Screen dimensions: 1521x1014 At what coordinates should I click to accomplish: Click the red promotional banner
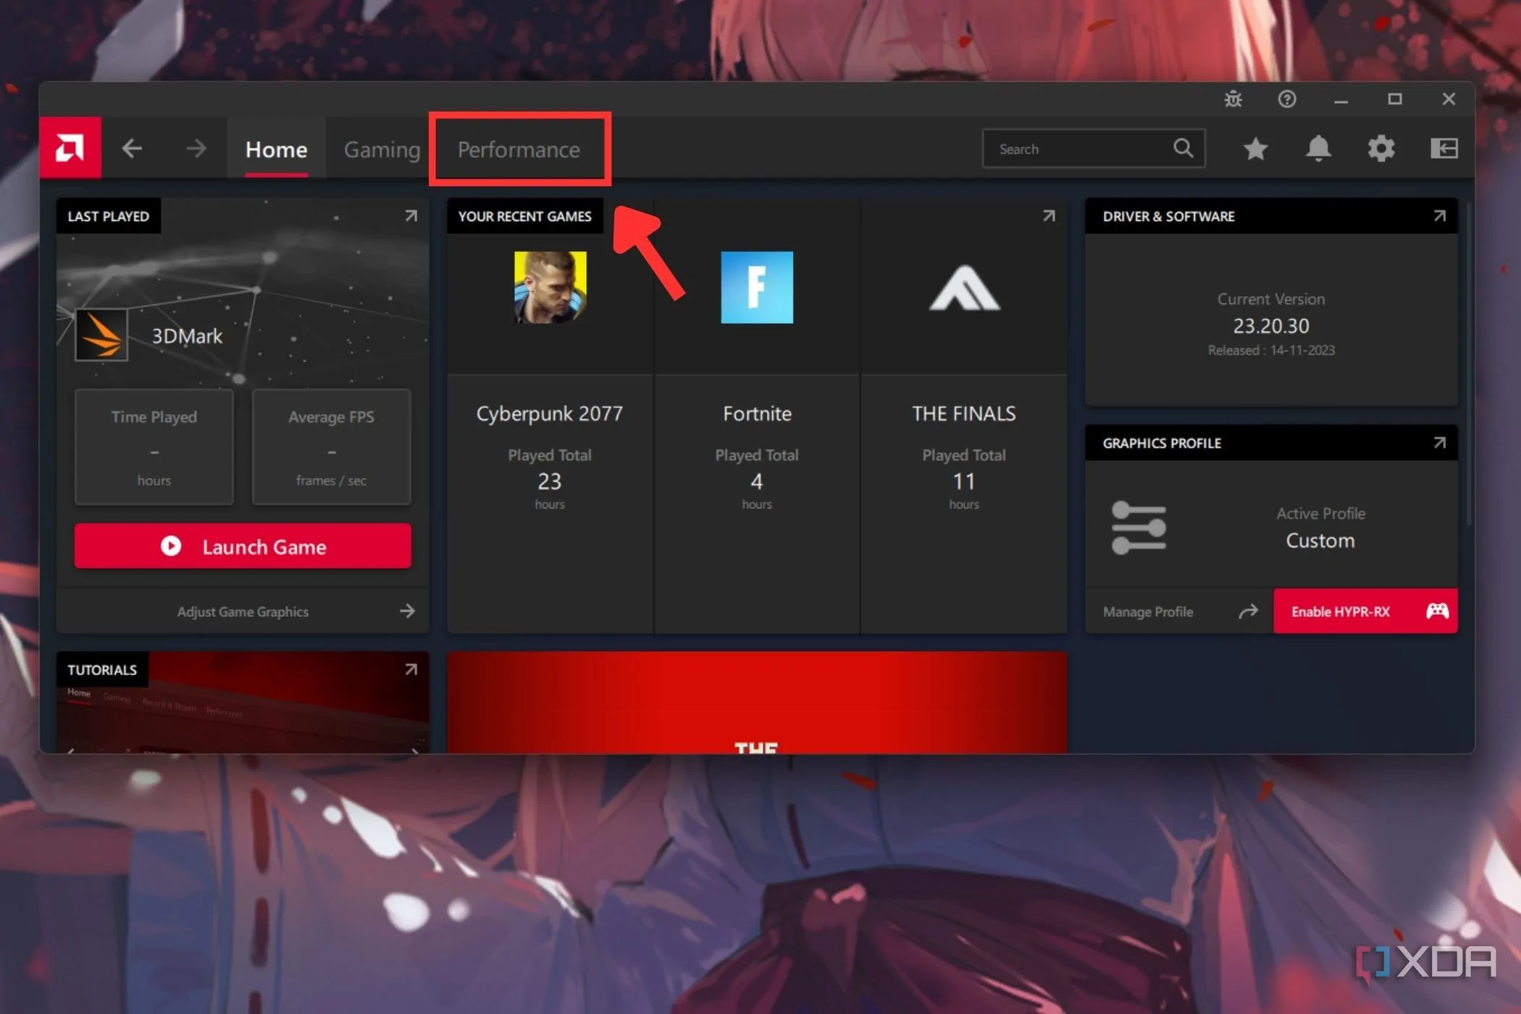click(x=757, y=702)
